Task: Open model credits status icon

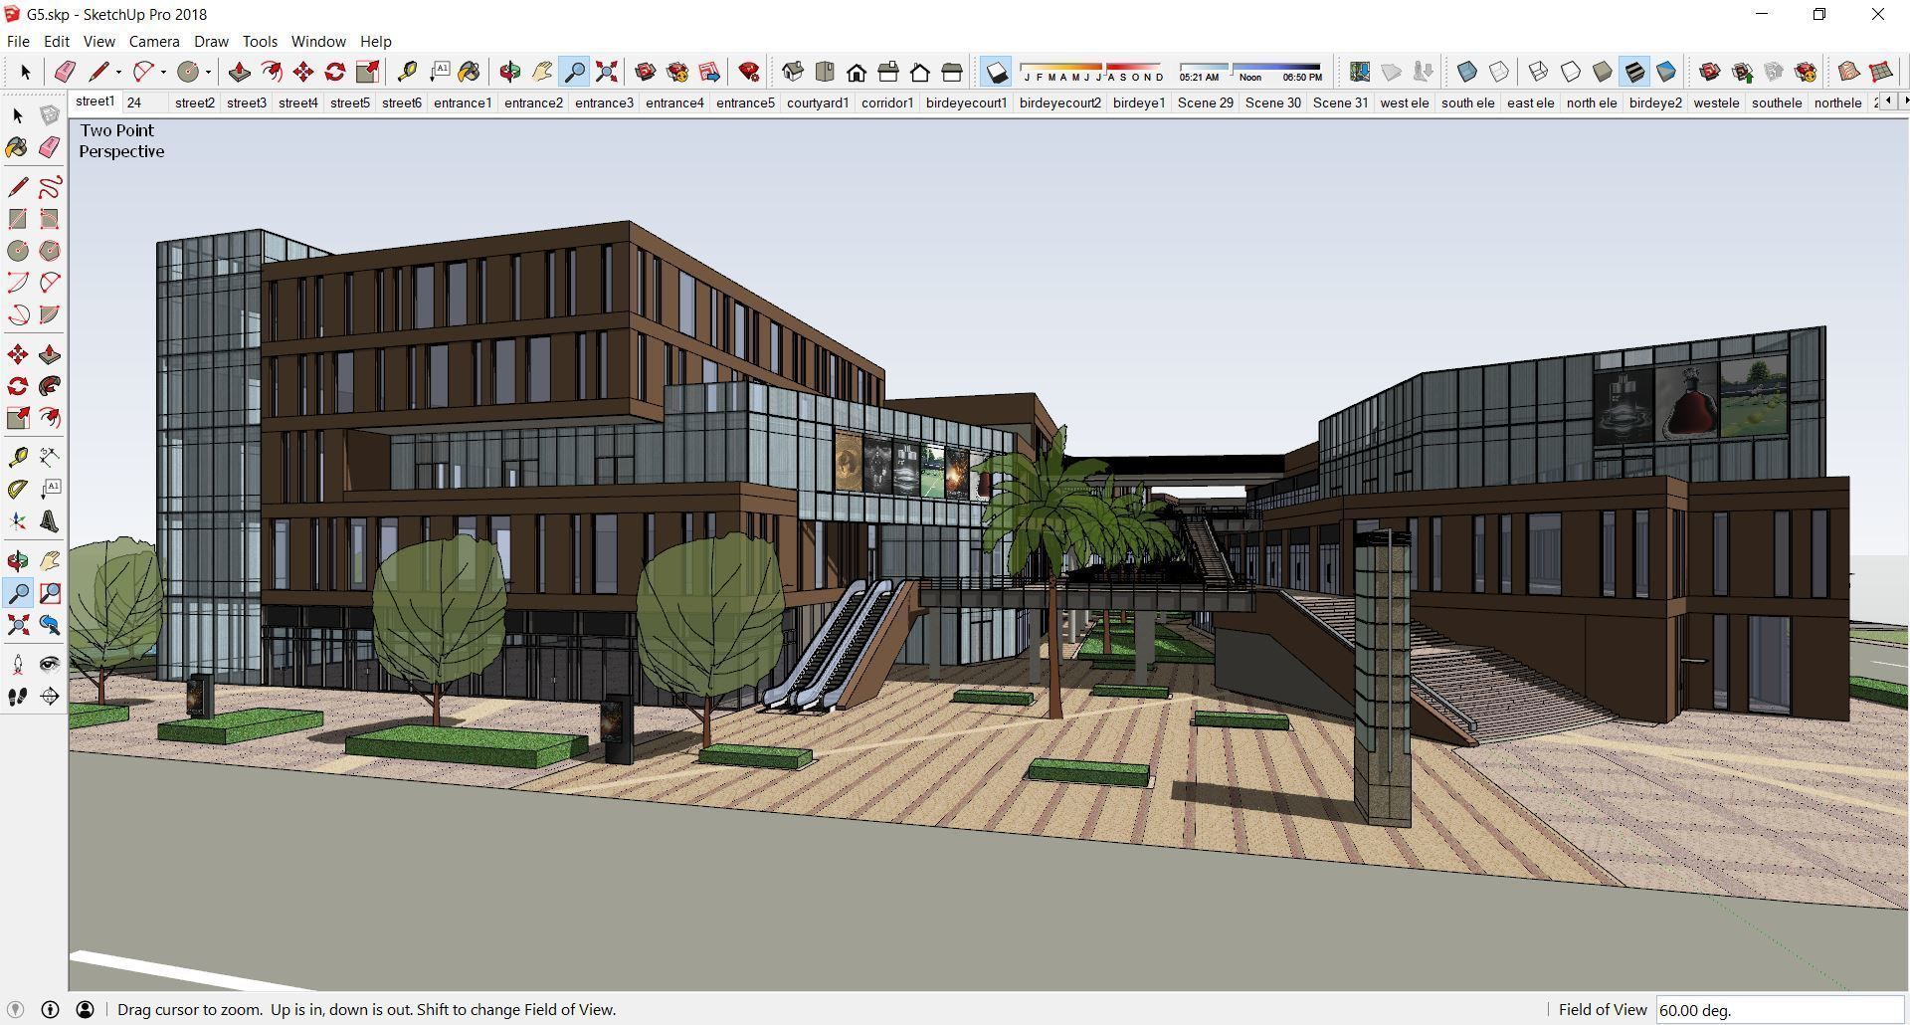Action: click(50, 1009)
